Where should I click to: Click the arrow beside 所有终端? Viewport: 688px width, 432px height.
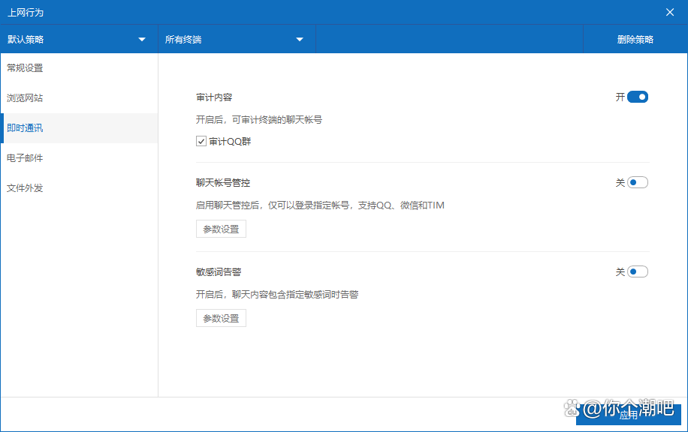click(x=300, y=40)
